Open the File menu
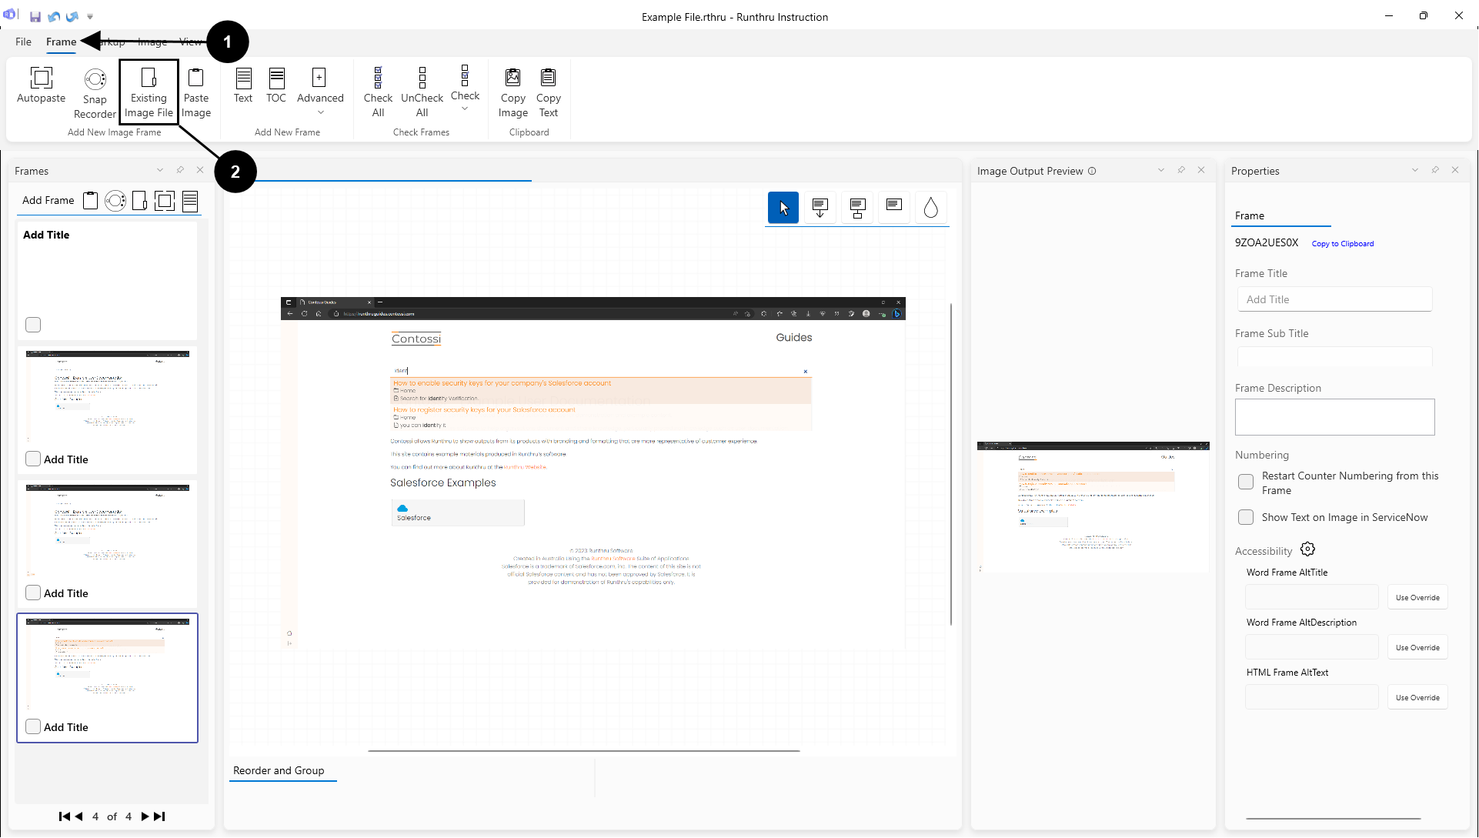The image size is (1479, 838). (23, 42)
